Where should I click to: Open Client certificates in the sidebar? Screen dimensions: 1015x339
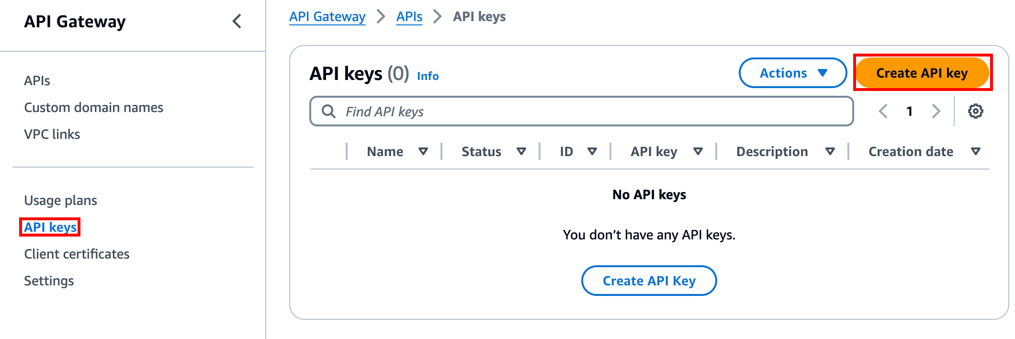(77, 254)
